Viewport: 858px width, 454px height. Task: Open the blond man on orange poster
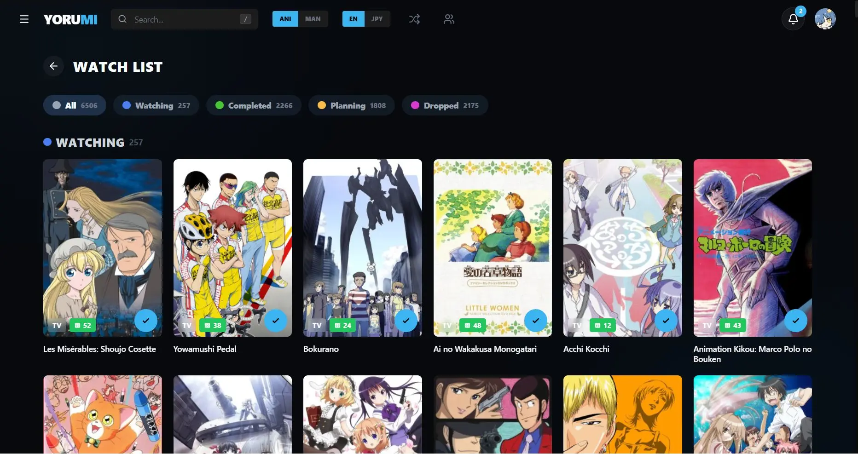click(x=623, y=414)
